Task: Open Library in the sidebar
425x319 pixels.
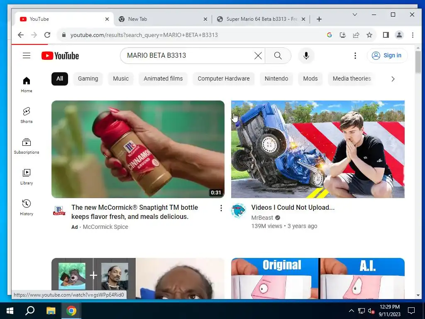Action: point(27,177)
